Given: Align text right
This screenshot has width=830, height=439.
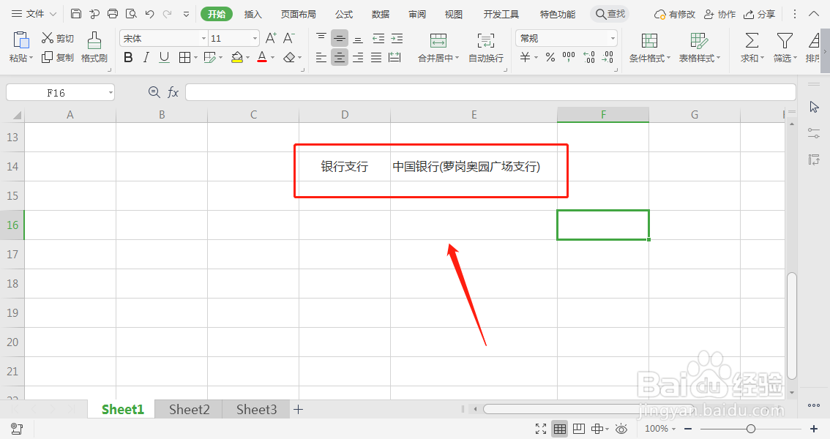Looking at the screenshot, I should [358, 57].
